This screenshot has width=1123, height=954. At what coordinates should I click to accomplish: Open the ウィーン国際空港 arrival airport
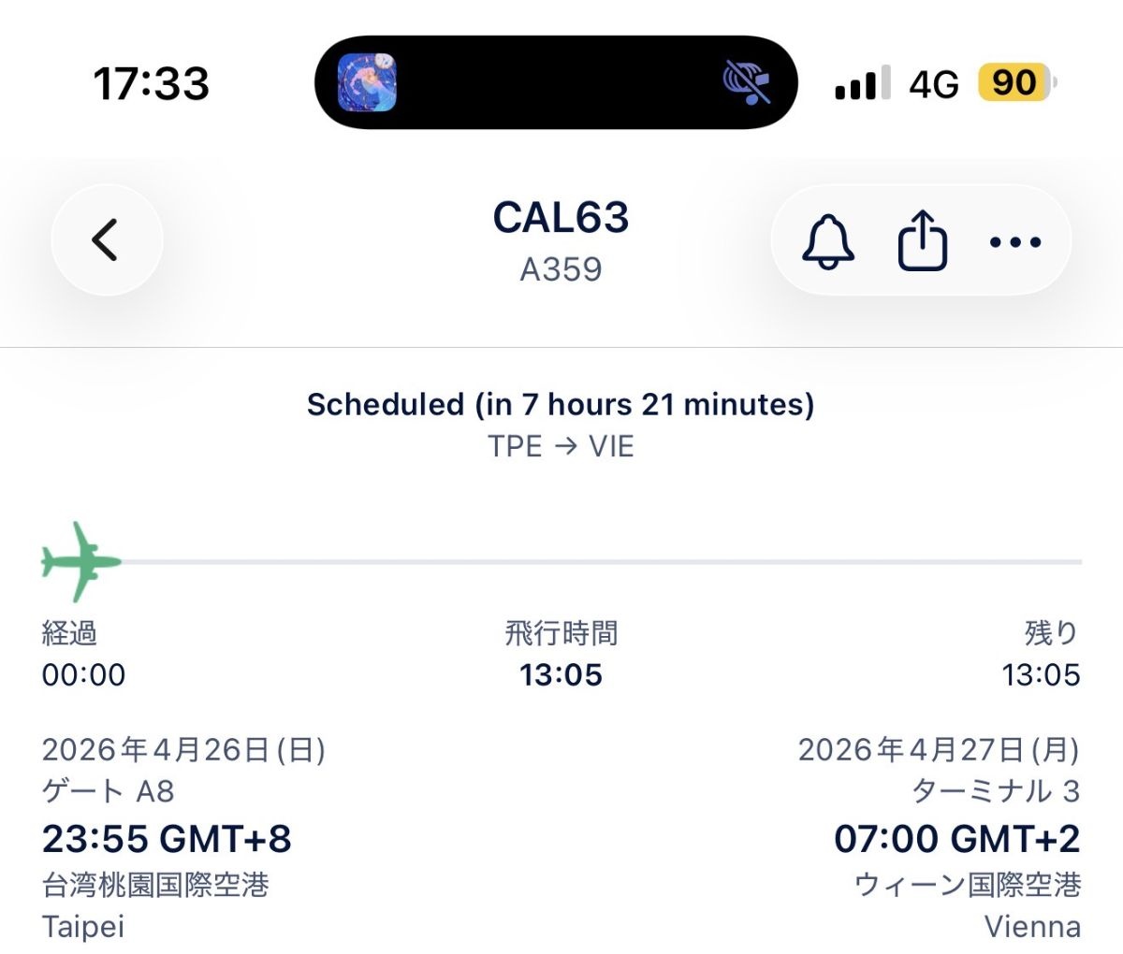coord(968,885)
